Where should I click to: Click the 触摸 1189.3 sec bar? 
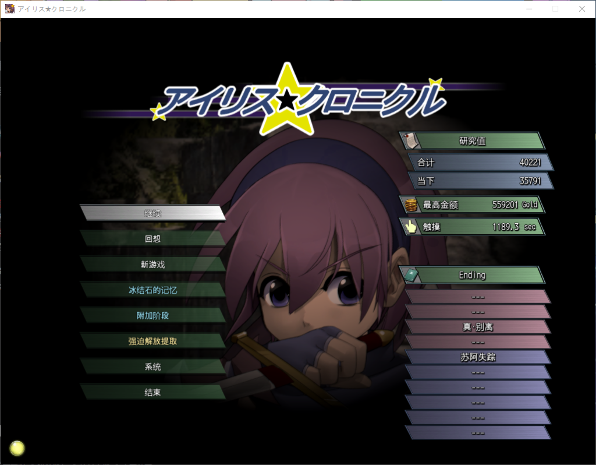tap(471, 227)
